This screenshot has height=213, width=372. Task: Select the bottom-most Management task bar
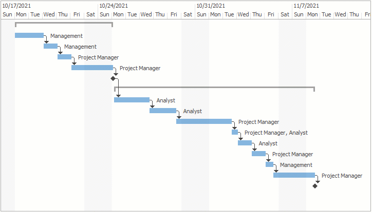(x=269, y=164)
